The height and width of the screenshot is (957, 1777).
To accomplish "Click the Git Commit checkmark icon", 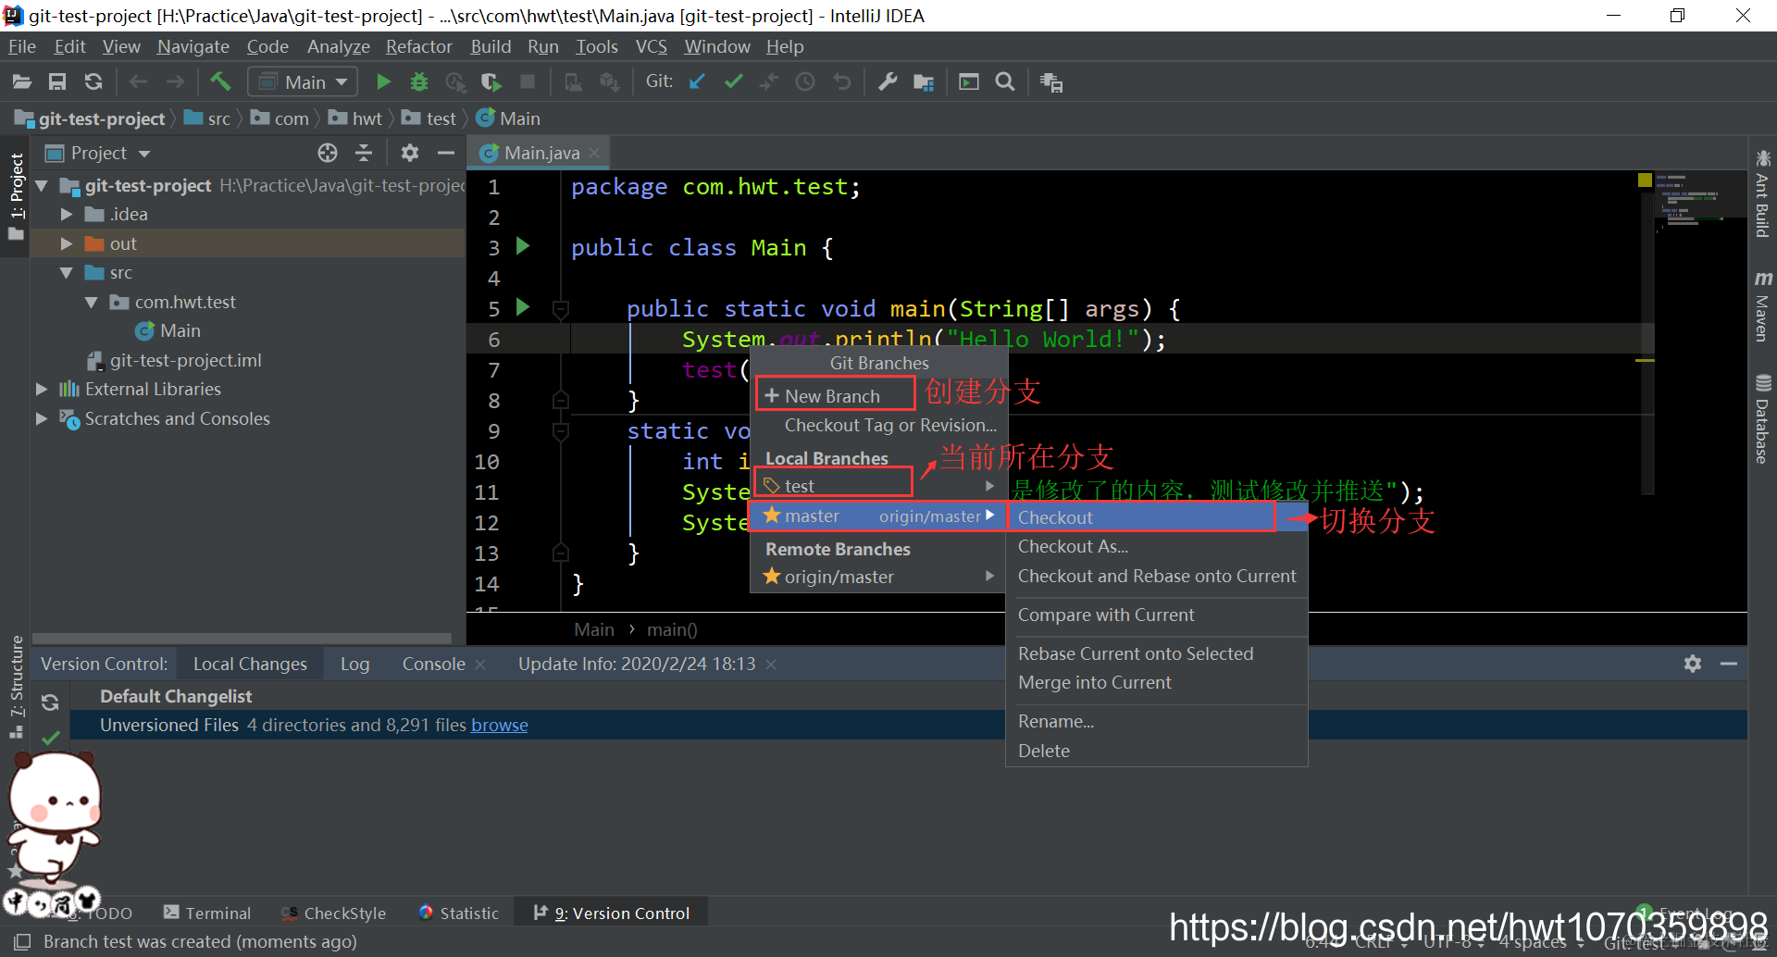I will (x=734, y=82).
